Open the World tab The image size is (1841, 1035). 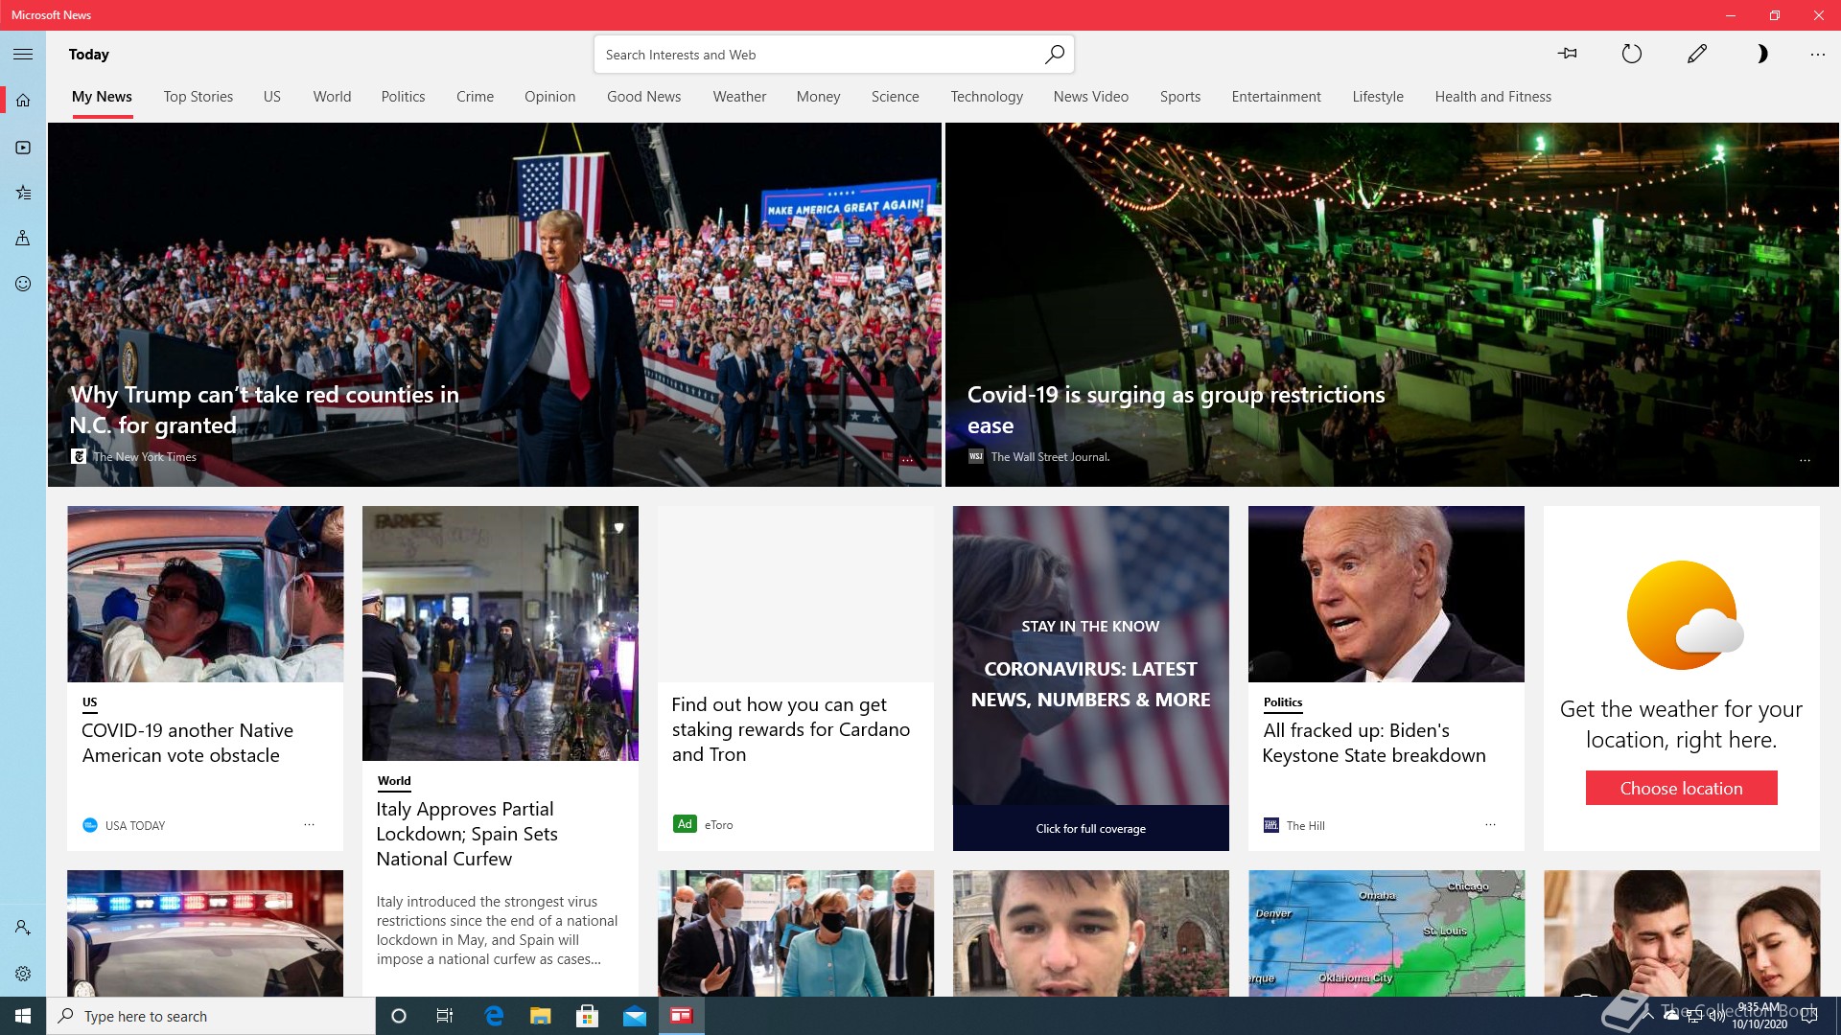pos(332,97)
